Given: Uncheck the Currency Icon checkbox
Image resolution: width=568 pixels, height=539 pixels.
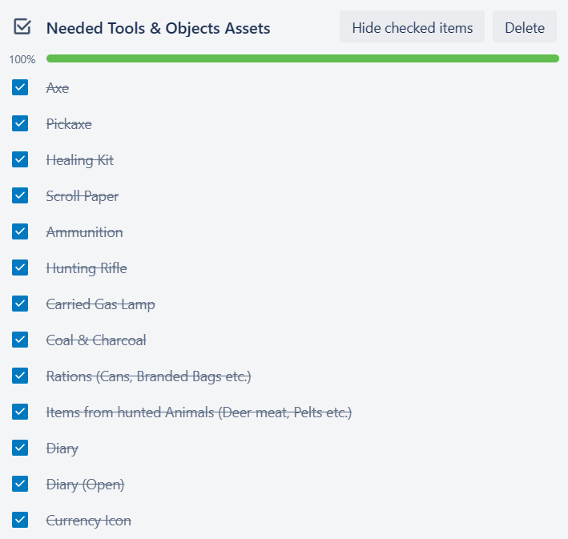Looking at the screenshot, I should 20,520.
